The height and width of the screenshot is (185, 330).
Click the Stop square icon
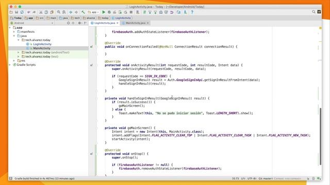pyautogui.click(x=131, y=12)
